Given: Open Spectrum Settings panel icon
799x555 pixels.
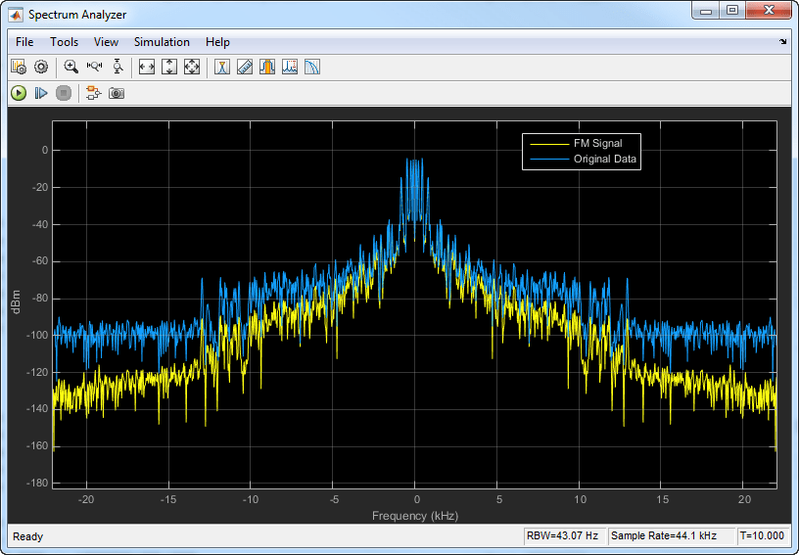Looking at the screenshot, I should coord(19,68).
